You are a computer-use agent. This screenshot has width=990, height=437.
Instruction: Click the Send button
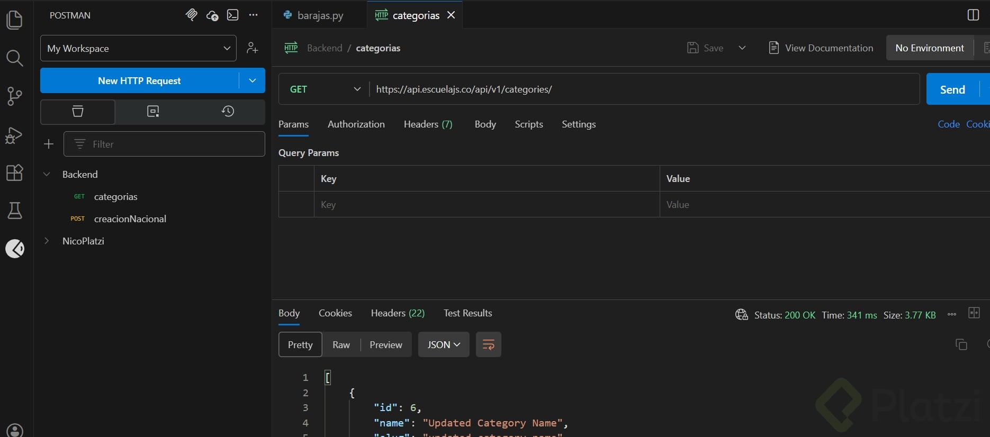click(952, 90)
